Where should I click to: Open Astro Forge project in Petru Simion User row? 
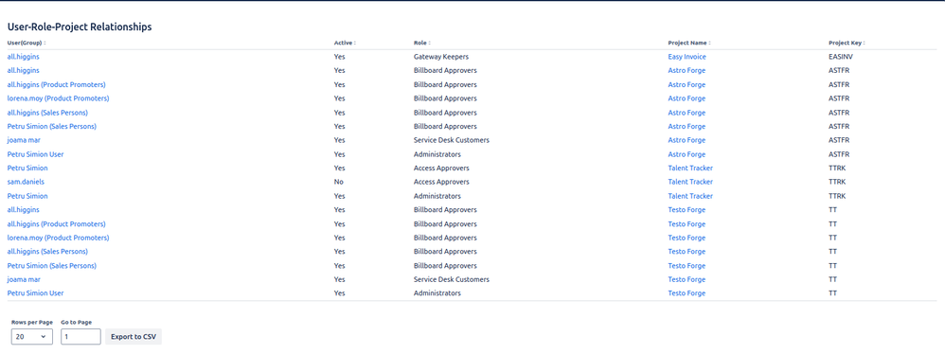click(686, 154)
